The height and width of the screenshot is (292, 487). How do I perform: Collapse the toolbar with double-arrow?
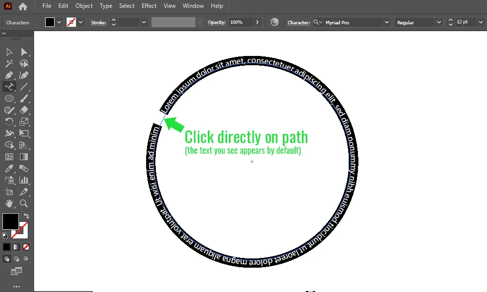(x=4, y=34)
